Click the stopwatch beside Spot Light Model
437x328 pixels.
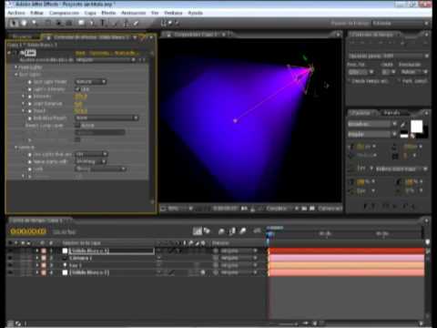[30, 82]
